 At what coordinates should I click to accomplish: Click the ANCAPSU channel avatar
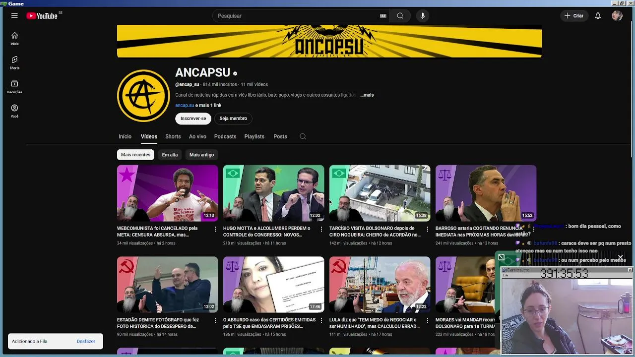pyautogui.click(x=143, y=96)
